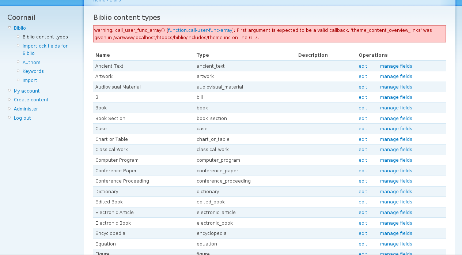Open function.call-user-func-array link in warning
462x255 pixels.
tap(200, 30)
